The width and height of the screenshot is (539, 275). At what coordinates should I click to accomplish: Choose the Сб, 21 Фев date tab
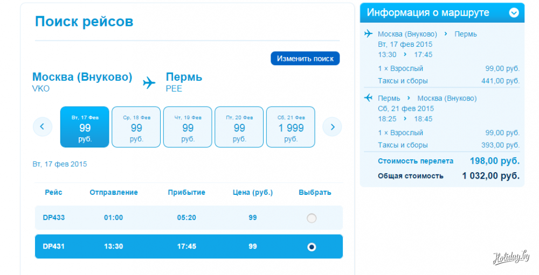291,127
